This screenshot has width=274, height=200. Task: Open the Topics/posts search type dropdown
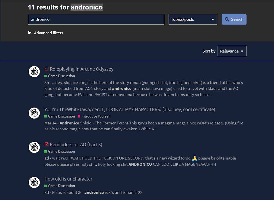coord(193,19)
